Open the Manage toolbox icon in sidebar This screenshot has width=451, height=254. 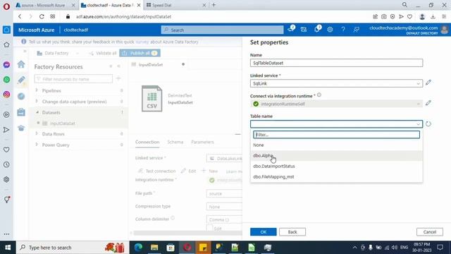(x=21, y=112)
